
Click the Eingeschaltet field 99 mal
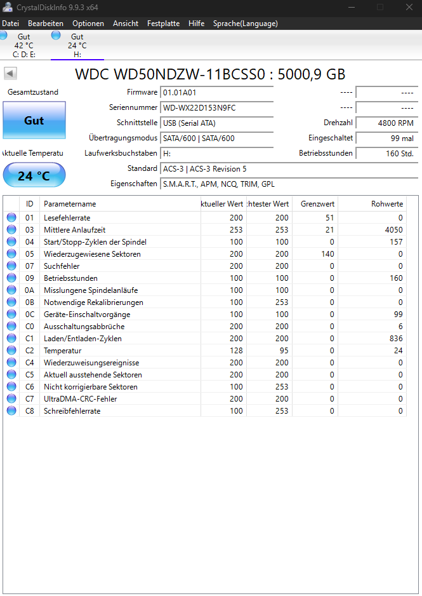(x=386, y=138)
